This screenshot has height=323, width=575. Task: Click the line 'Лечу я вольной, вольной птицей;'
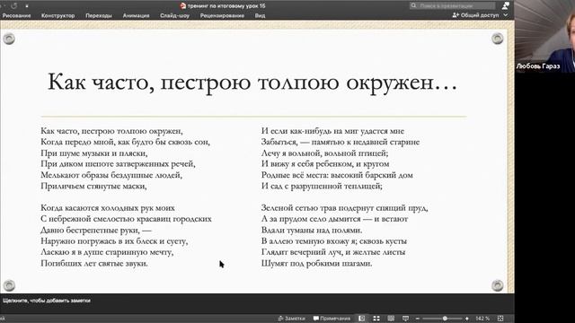[x=324, y=153]
